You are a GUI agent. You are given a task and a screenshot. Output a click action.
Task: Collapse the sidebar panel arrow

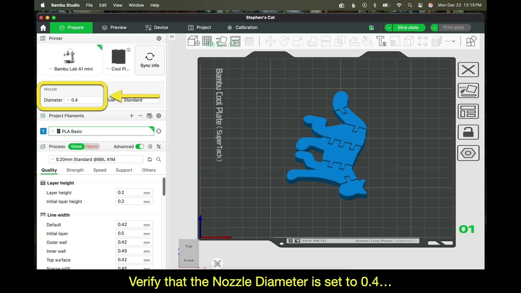(172, 37)
